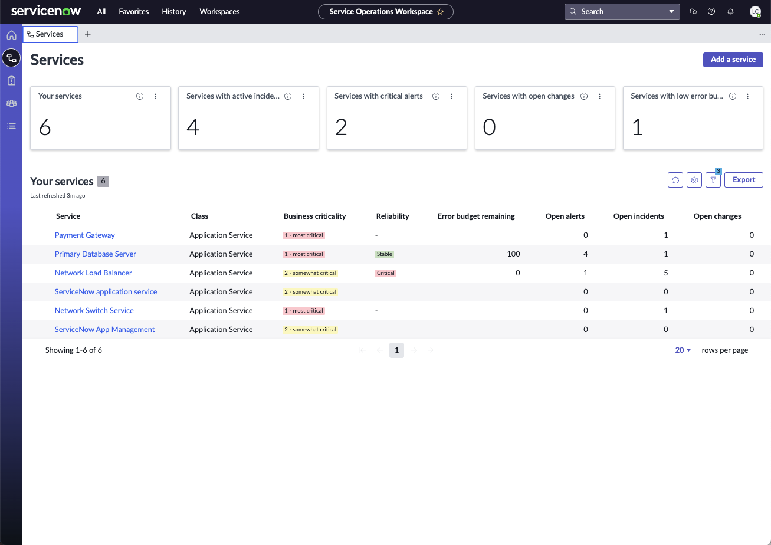The image size is (771, 545).
Task: Favorite Service Operations Workspace with star
Action: (x=440, y=12)
